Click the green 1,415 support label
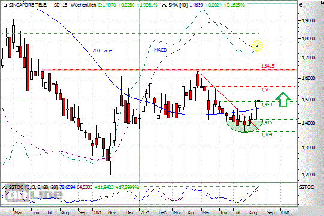 coord(266,122)
